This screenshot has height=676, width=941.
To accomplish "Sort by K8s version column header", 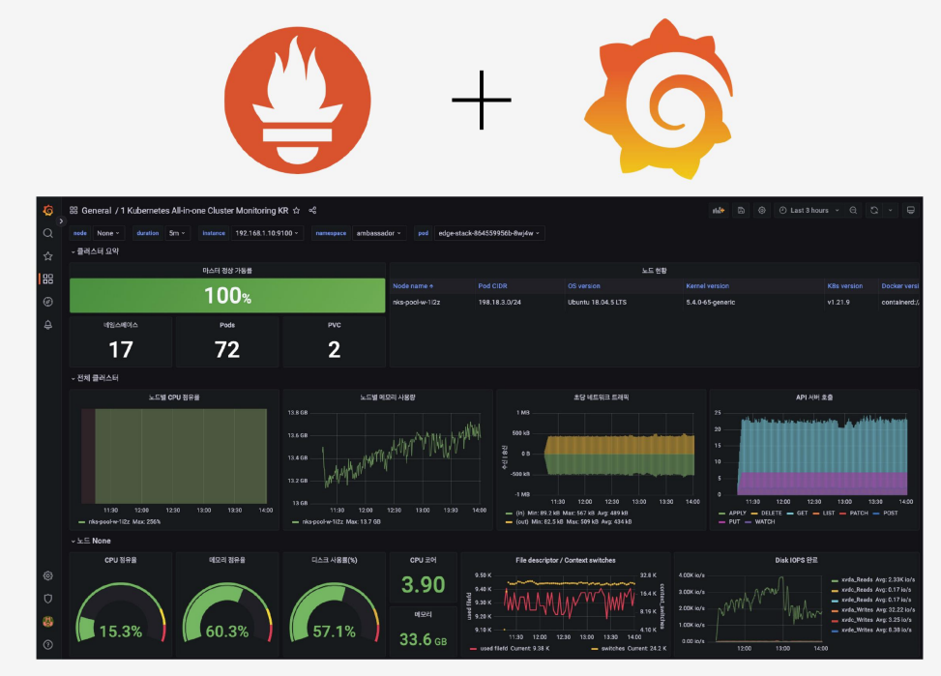I will pyautogui.click(x=845, y=286).
